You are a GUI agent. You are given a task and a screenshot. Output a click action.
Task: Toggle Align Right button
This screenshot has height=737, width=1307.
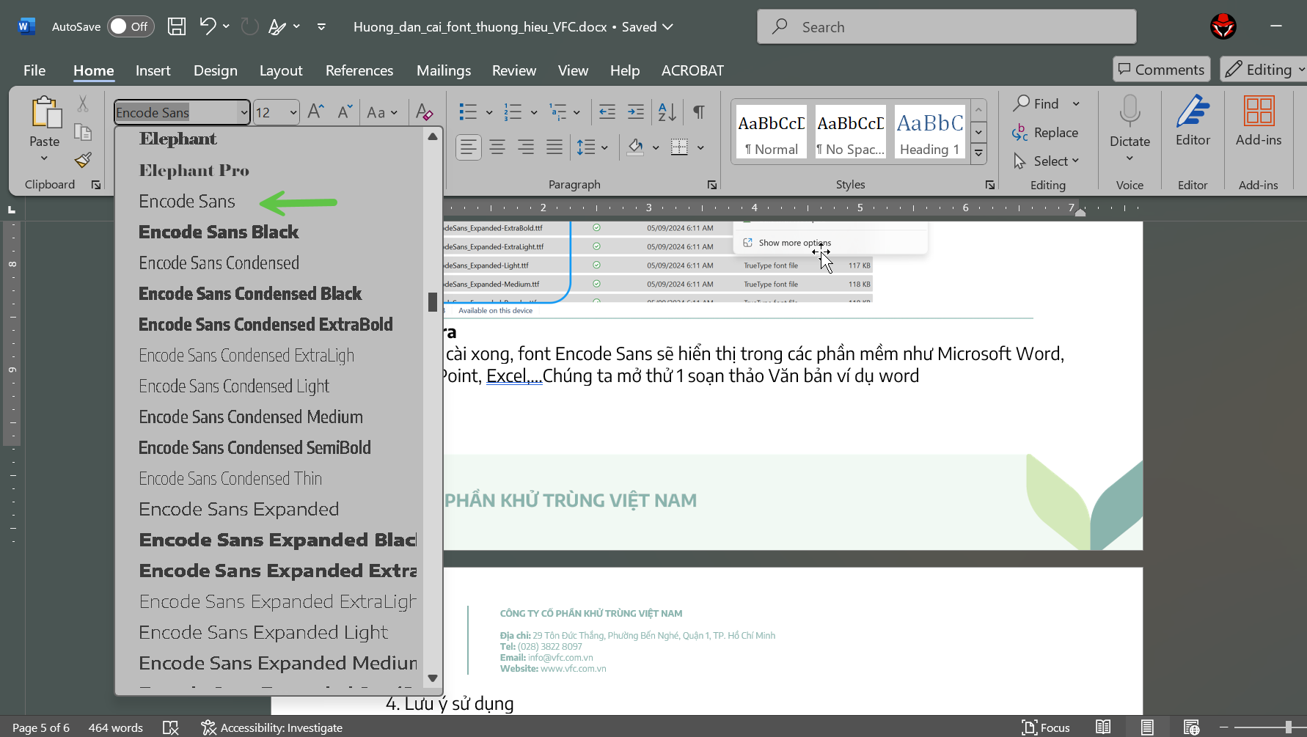coord(526,147)
